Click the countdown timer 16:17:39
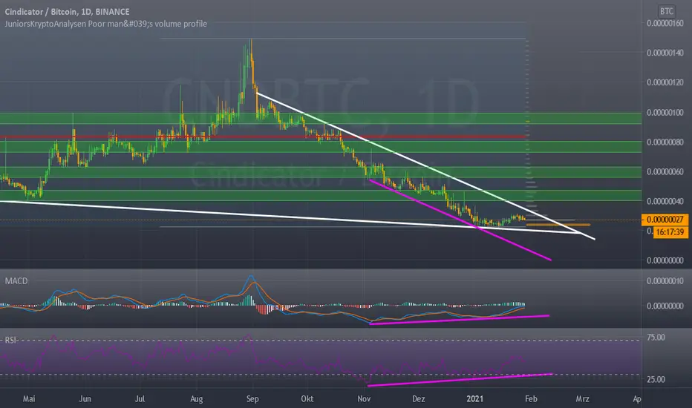 670,232
